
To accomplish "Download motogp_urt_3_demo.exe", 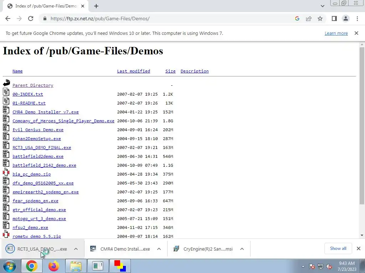I will coord(39,219).
